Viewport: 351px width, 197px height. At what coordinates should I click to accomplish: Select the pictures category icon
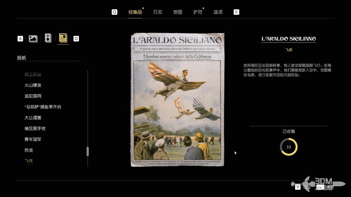[x=33, y=39]
